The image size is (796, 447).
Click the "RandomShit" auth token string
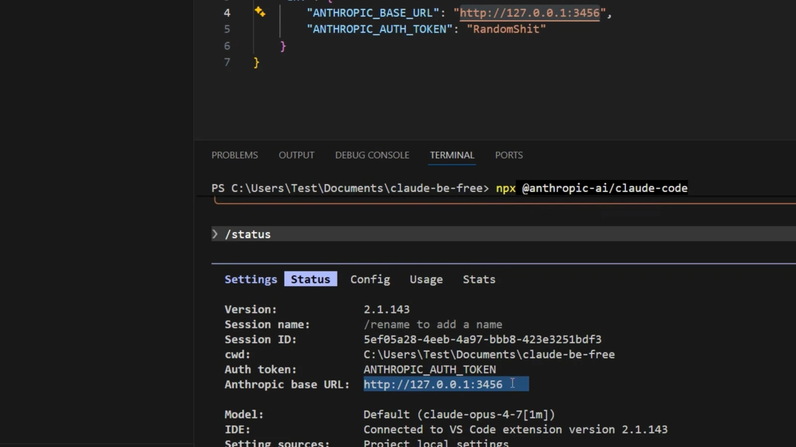tap(506, 29)
